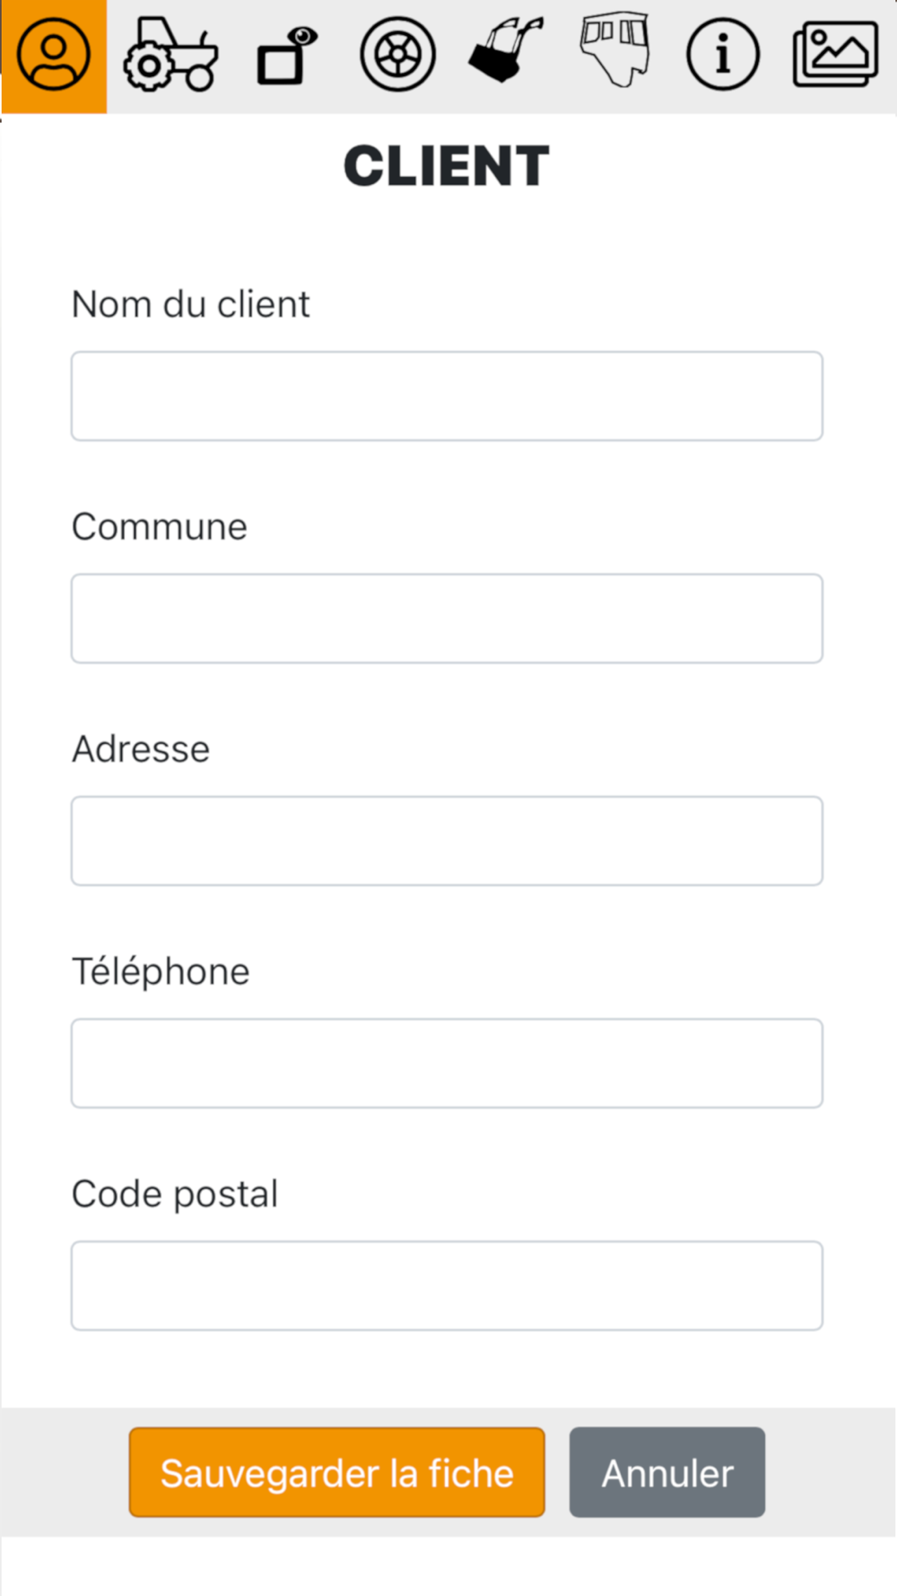Click the Annuler button
Viewport: 897px width, 1596px height.
pos(666,1473)
